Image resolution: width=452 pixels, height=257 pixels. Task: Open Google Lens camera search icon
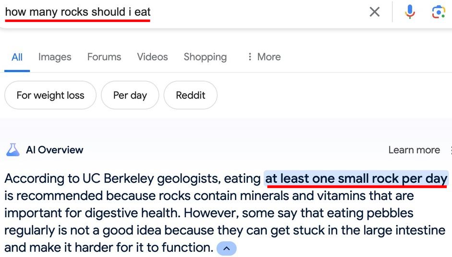(x=438, y=12)
